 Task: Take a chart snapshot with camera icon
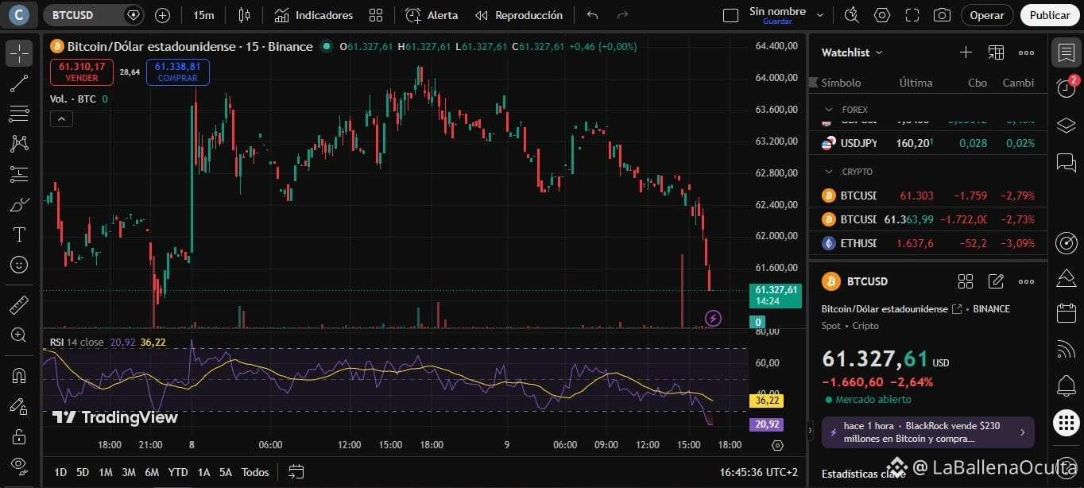point(942,15)
